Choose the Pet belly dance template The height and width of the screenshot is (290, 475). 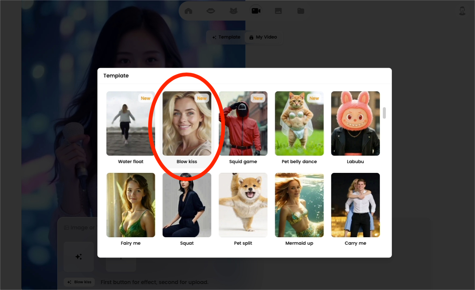[x=299, y=128]
